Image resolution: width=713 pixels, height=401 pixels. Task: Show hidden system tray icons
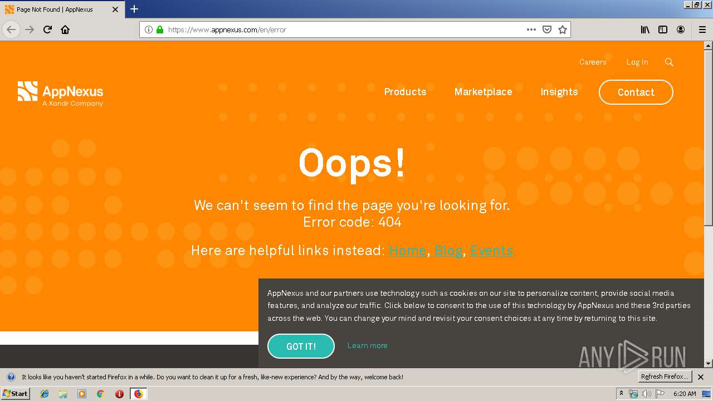pyautogui.click(x=622, y=393)
